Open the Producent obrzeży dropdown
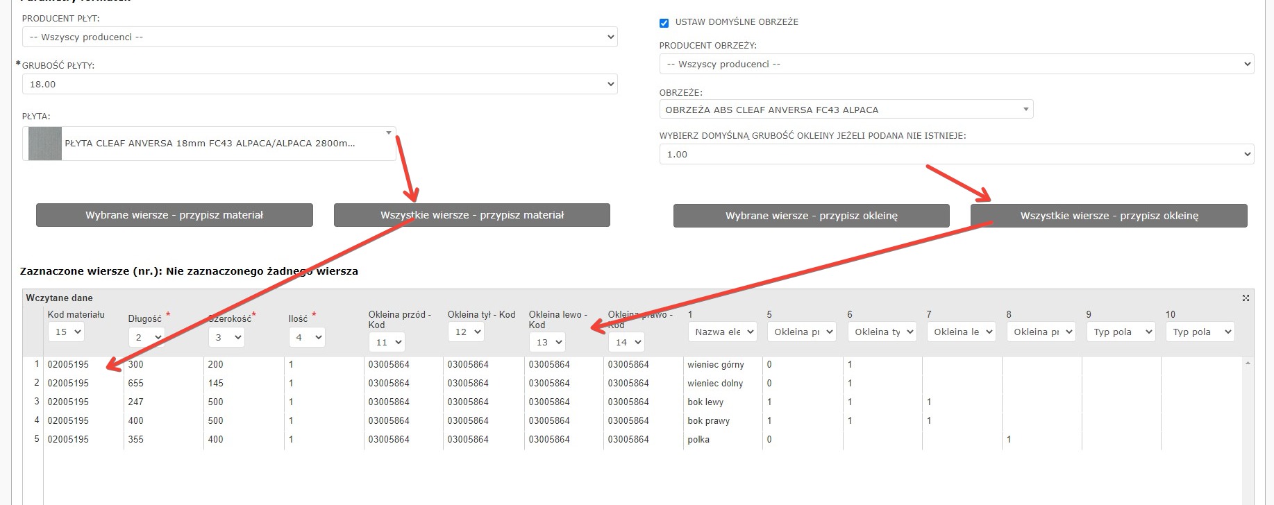This screenshot has height=505, width=1274. click(956, 65)
